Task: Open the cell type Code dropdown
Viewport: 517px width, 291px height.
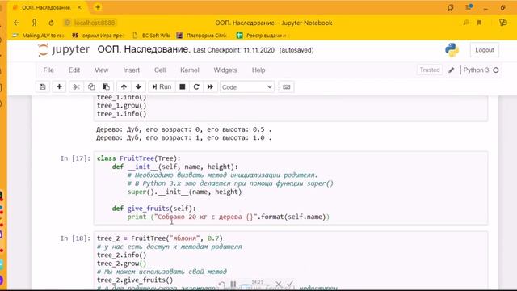Action: (247, 87)
